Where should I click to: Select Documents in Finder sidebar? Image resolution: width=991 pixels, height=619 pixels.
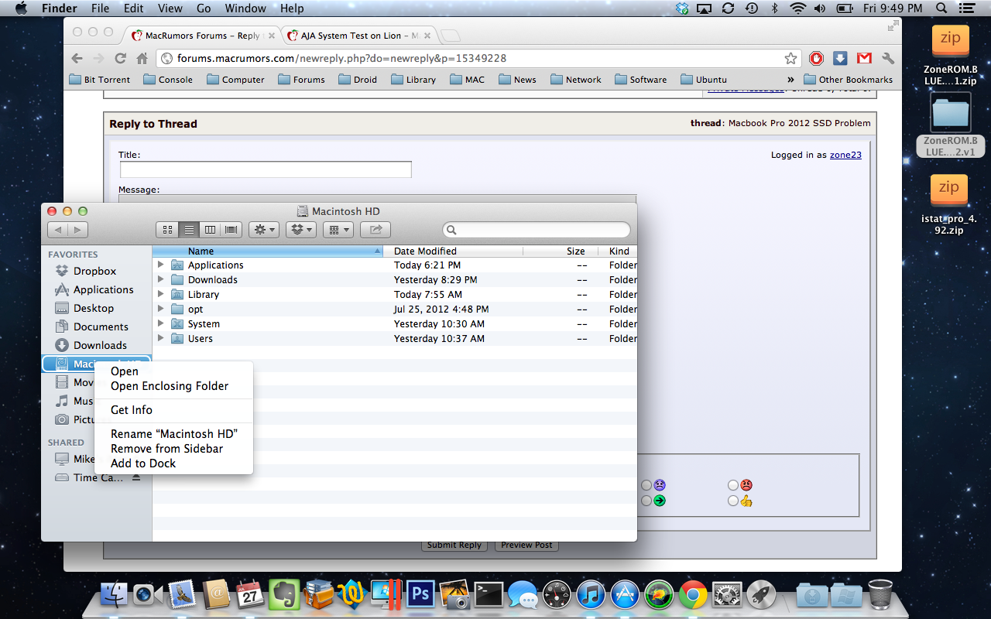97,327
